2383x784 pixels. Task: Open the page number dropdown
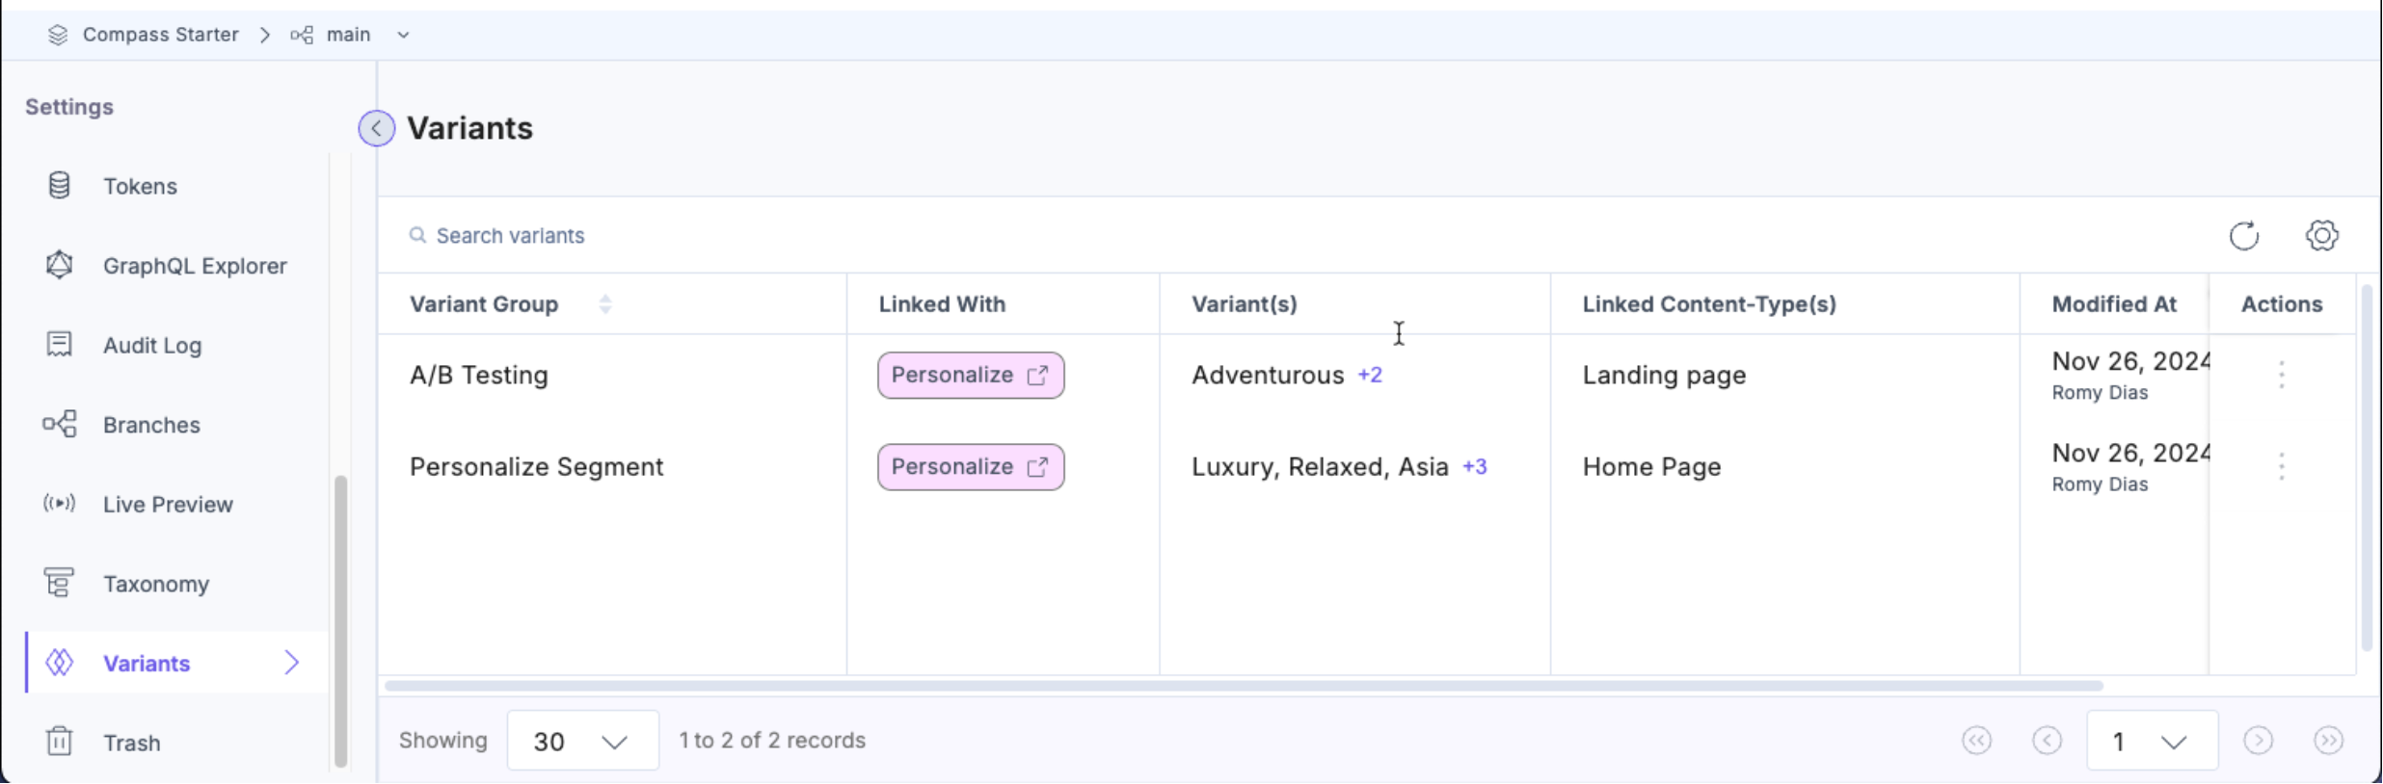tap(2151, 741)
